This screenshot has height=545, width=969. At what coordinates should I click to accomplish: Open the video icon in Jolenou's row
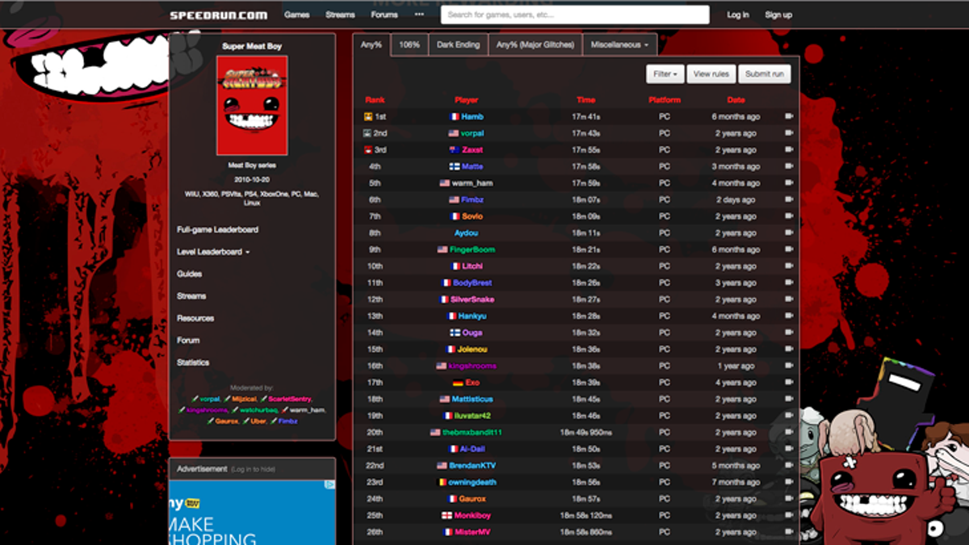click(789, 349)
